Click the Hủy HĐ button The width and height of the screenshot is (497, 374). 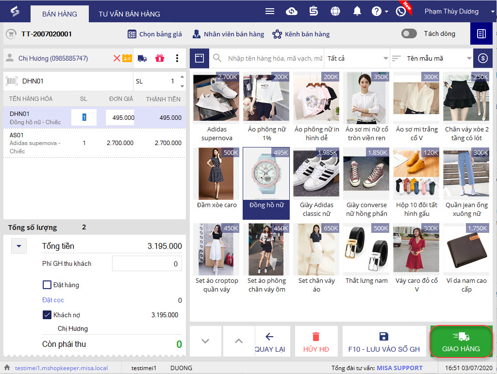tap(316, 341)
